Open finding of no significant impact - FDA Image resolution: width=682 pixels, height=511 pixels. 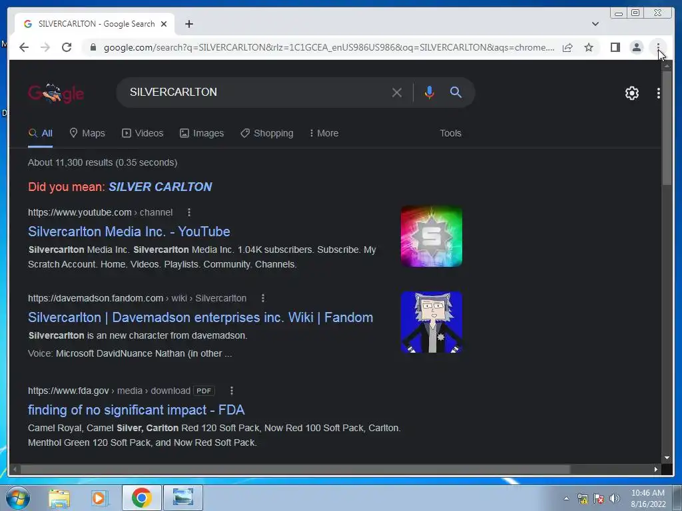point(136,410)
